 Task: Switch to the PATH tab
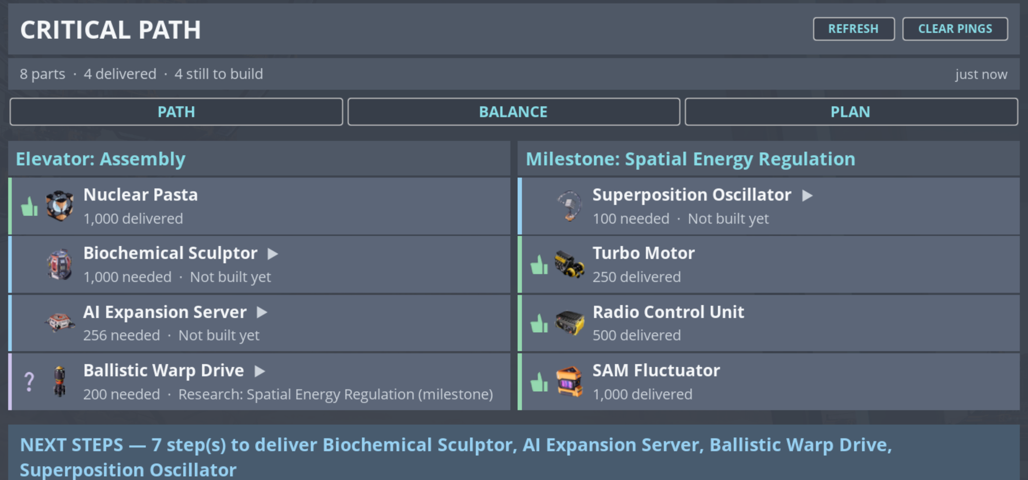[176, 112]
